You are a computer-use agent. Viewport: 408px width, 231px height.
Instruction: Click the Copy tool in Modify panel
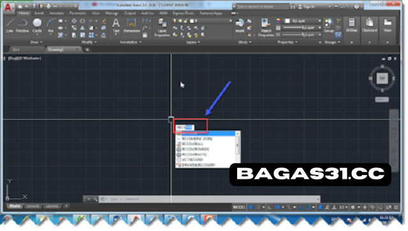click(x=74, y=28)
